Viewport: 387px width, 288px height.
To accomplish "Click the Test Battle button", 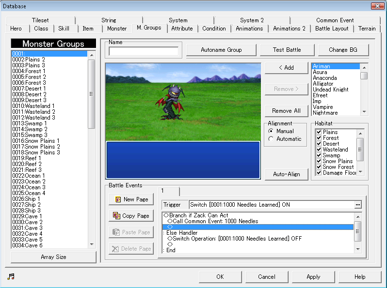I will 287,50.
